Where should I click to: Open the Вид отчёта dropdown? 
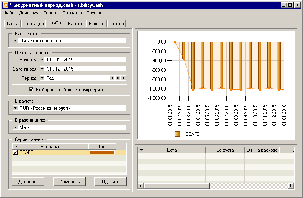pos(15,40)
